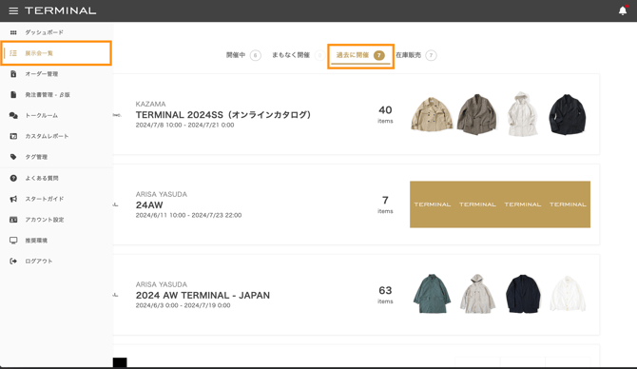Open オーダー管理 via its document icon
Image resolution: width=637 pixels, height=369 pixels.
coord(13,74)
